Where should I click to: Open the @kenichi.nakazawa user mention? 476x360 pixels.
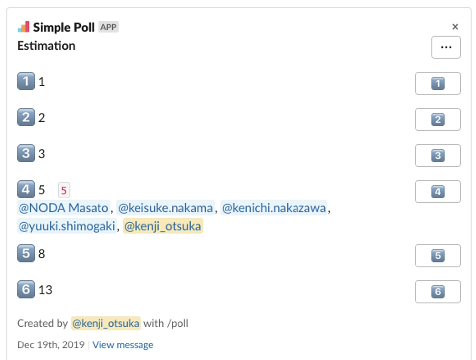[274, 208]
